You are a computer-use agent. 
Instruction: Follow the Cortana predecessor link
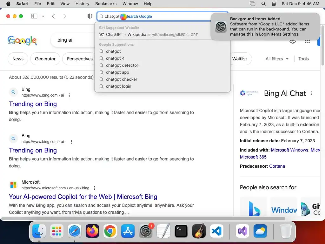tap(277, 166)
